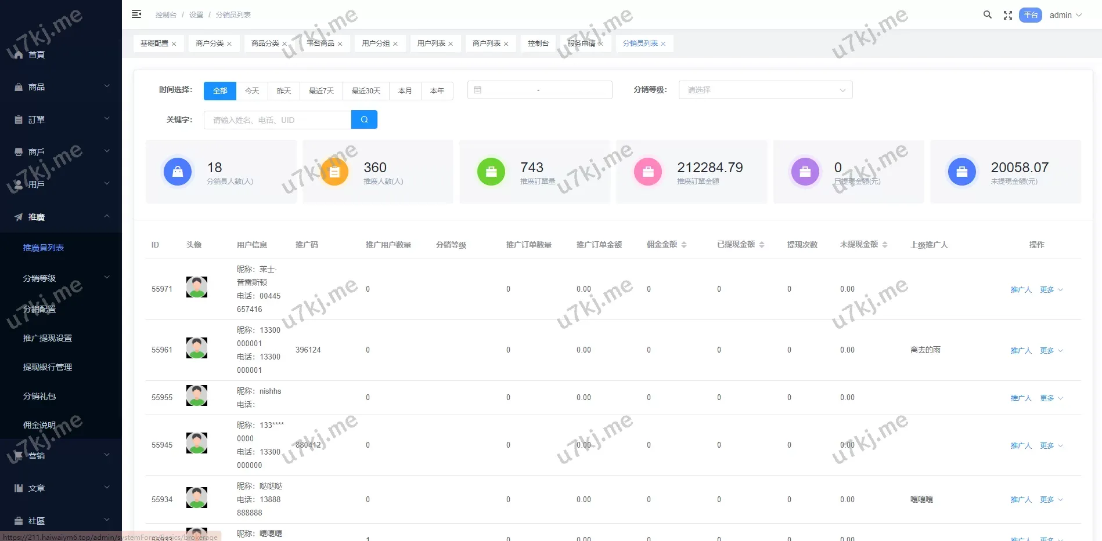Viewport: 1102px width, 541px height.
Task: Click 推广人 link for user 55971
Action: [1021, 289]
